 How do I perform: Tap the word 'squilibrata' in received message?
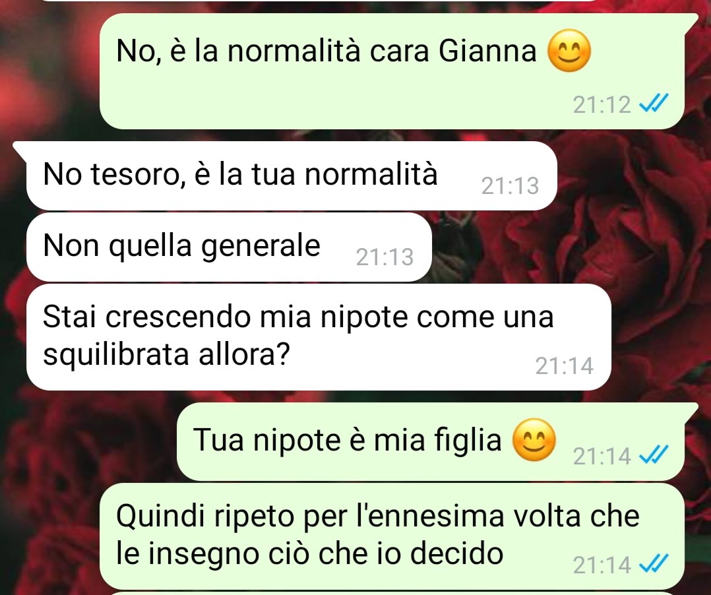115,355
